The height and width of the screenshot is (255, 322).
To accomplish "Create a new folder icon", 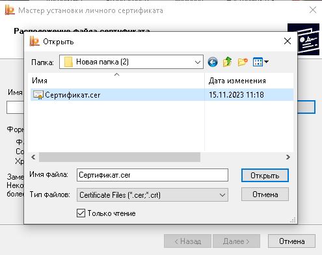I will pyautogui.click(x=243, y=62).
